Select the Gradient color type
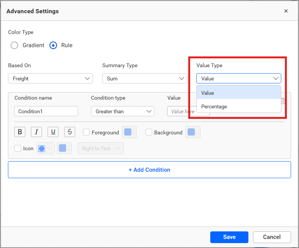 [14, 45]
